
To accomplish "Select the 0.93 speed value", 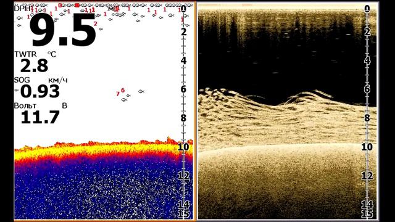I will [x=40, y=91].
